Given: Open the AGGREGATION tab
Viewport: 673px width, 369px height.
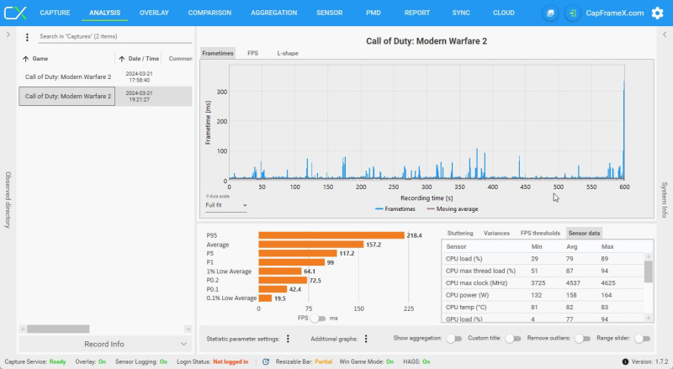Looking at the screenshot, I should click(274, 13).
